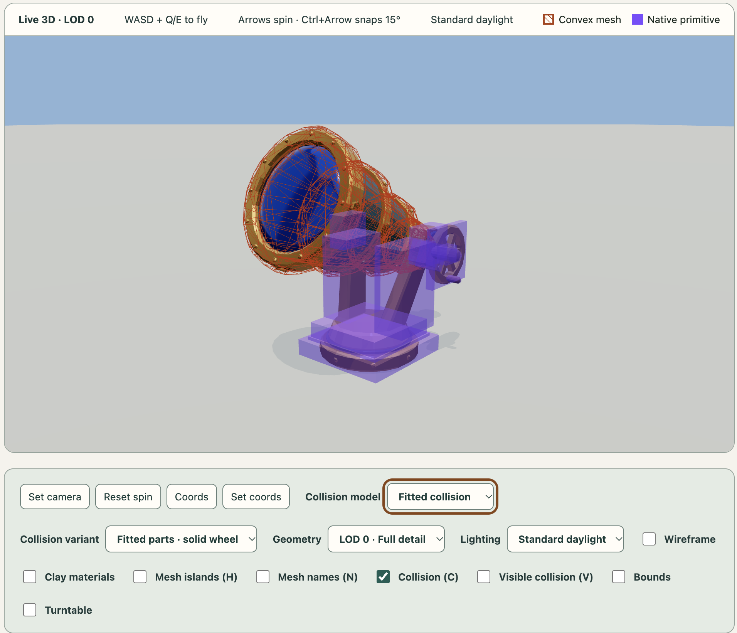Click the WASD + Q/E to fly hint
737x633 pixels.
[x=166, y=20]
